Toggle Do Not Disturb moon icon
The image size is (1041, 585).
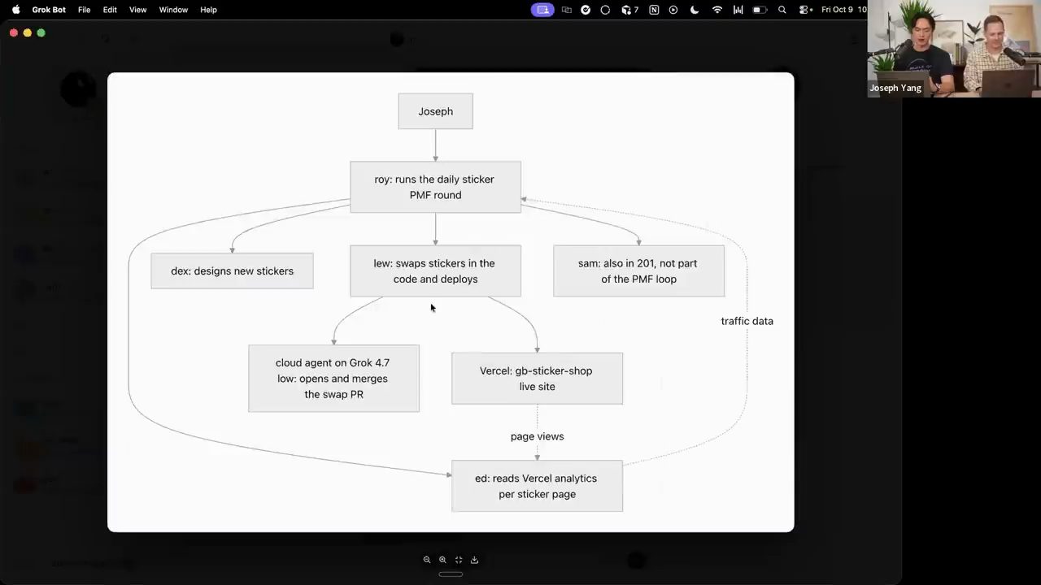coord(695,10)
